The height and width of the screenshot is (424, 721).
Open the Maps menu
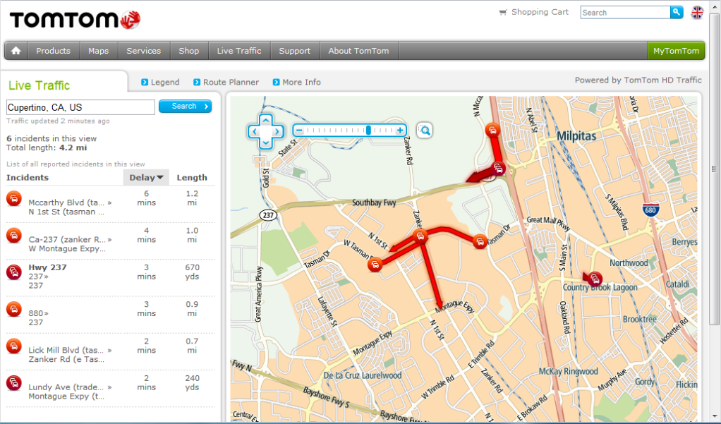pyautogui.click(x=98, y=51)
